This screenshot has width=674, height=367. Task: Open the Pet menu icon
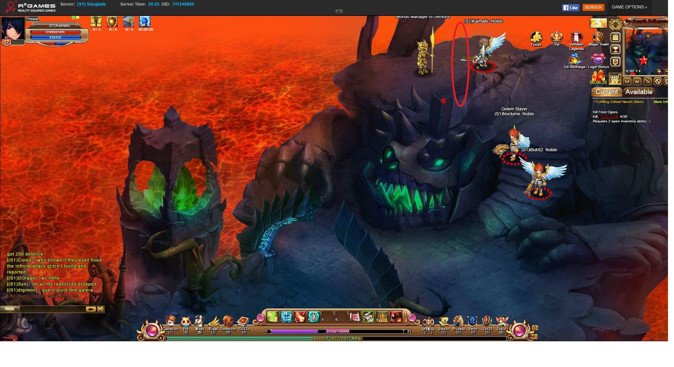point(186,322)
